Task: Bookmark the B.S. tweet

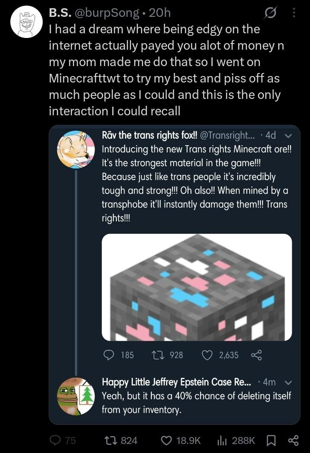Action: (x=271, y=440)
